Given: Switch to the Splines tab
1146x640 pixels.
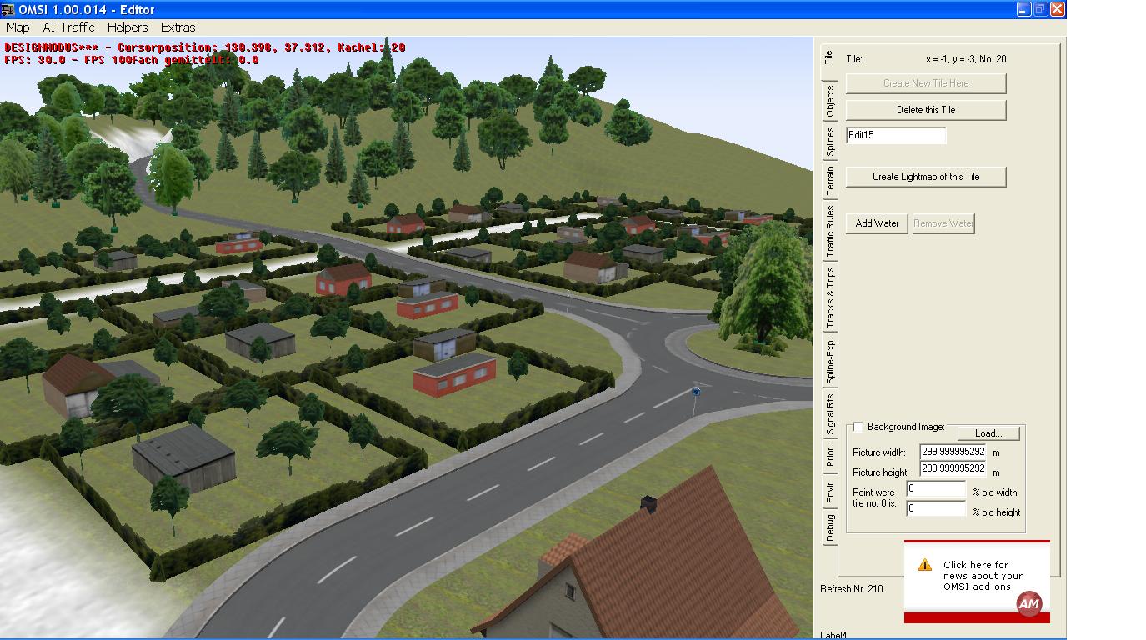Looking at the screenshot, I should [829, 142].
